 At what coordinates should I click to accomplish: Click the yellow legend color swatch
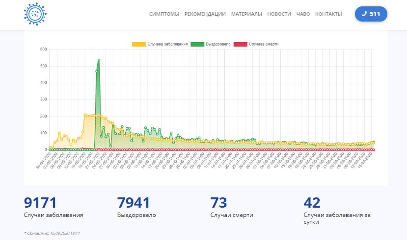[139, 44]
